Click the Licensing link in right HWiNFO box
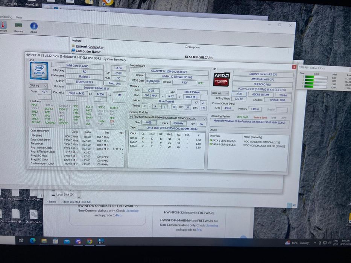This screenshot has width=351, height=263. pos(211,225)
